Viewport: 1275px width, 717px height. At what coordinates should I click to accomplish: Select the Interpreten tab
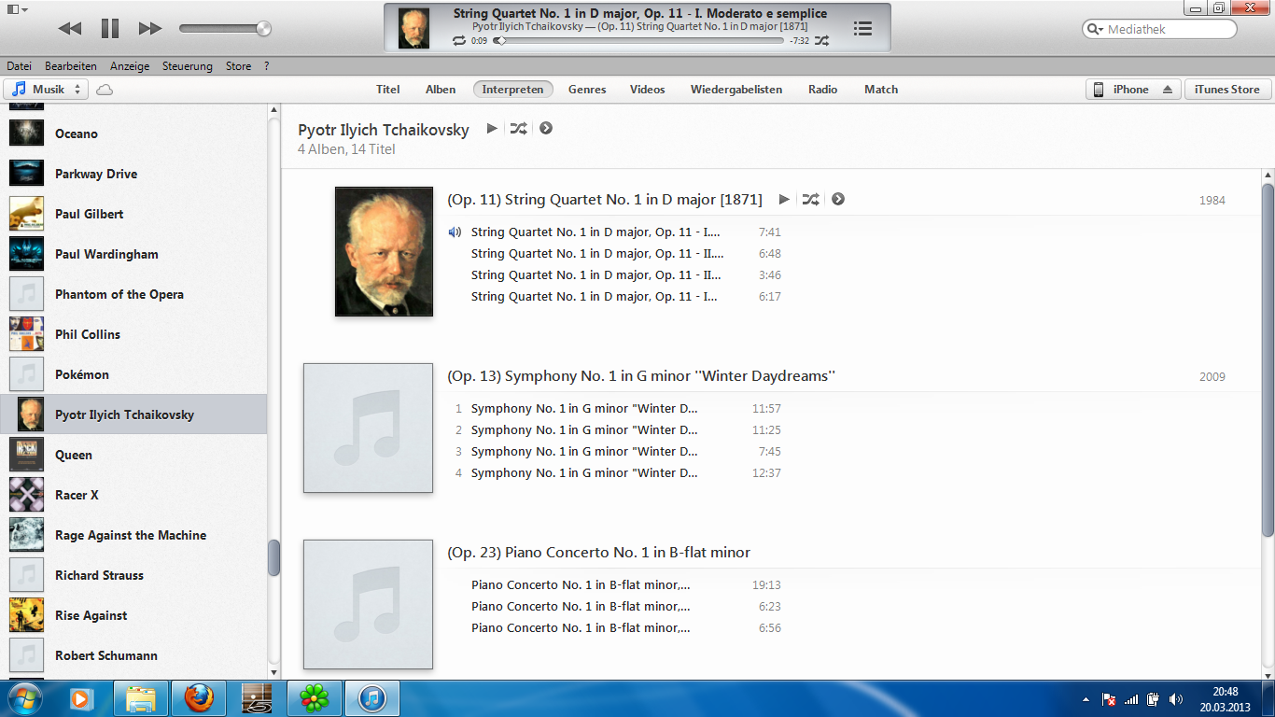(x=513, y=90)
